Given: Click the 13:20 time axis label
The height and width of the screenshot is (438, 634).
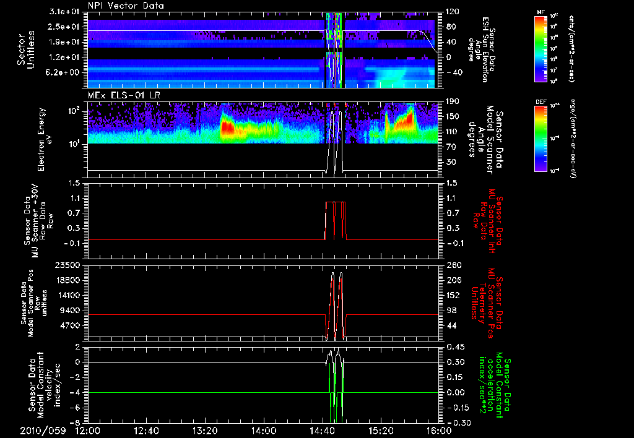Looking at the screenshot, I should tap(204, 430).
